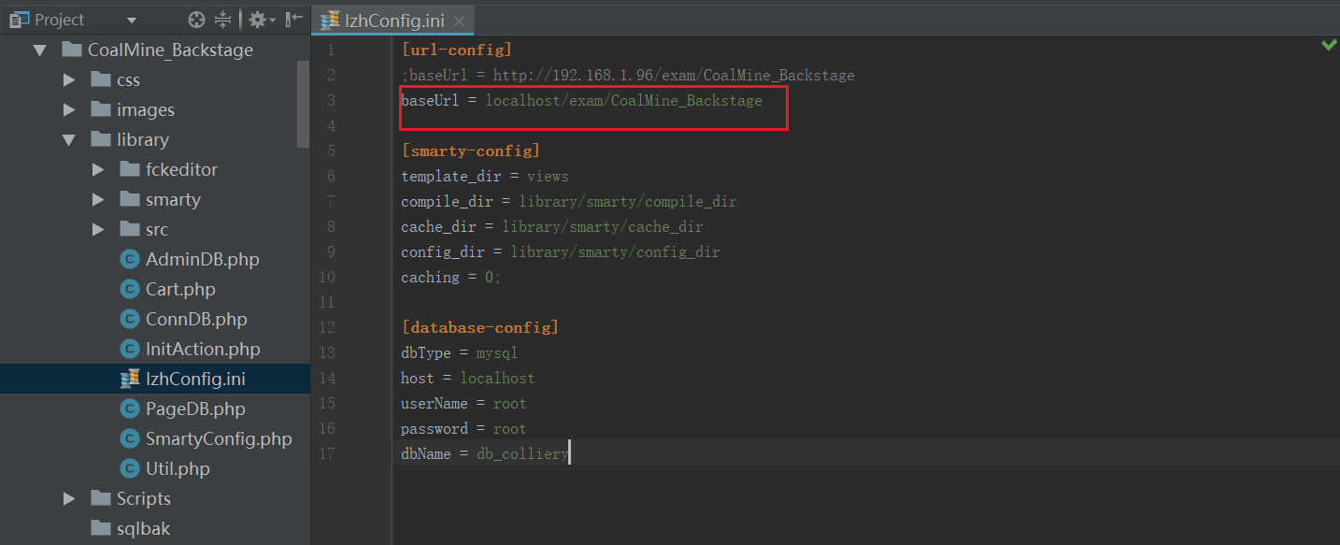1340x545 pixels.
Task: Expand the Scripts folder
Action: [x=69, y=499]
